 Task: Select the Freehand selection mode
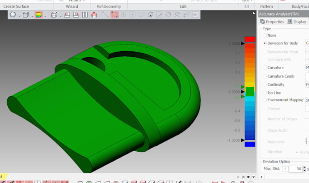pyautogui.click(x=141, y=15)
